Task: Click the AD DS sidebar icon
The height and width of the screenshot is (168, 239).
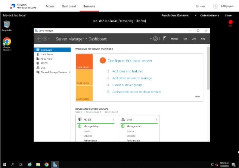Action: [38, 63]
